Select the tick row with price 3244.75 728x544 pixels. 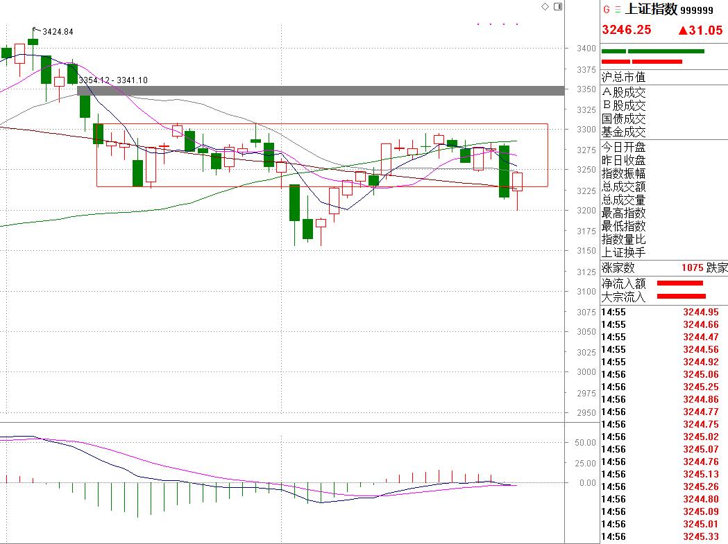coord(664,424)
